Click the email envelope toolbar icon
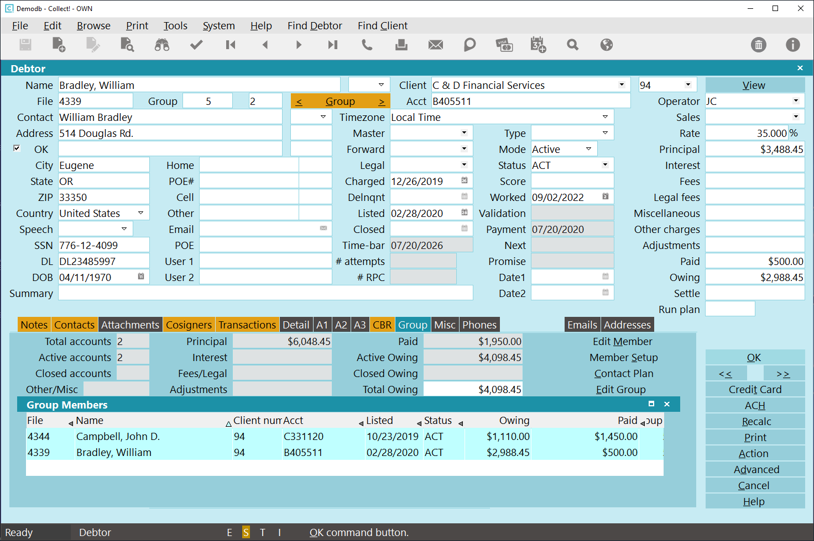 436,45
